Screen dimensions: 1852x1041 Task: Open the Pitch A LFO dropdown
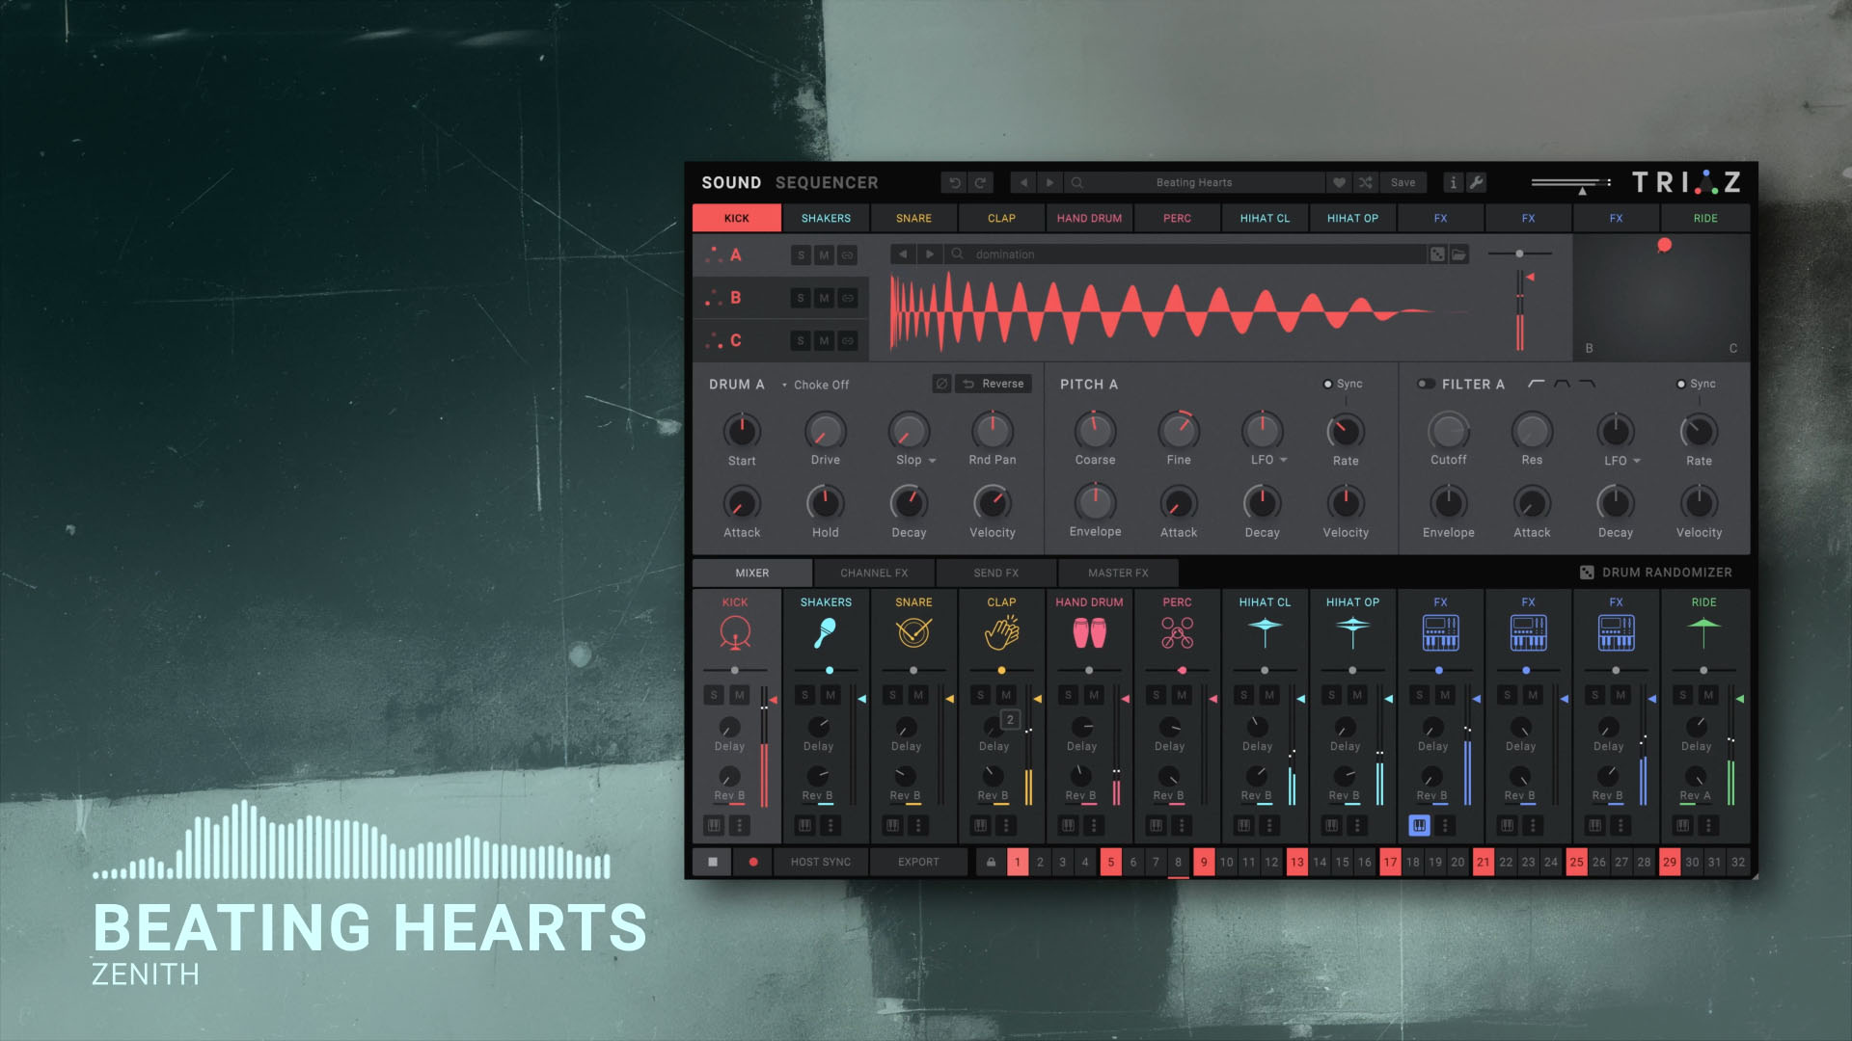point(1284,460)
